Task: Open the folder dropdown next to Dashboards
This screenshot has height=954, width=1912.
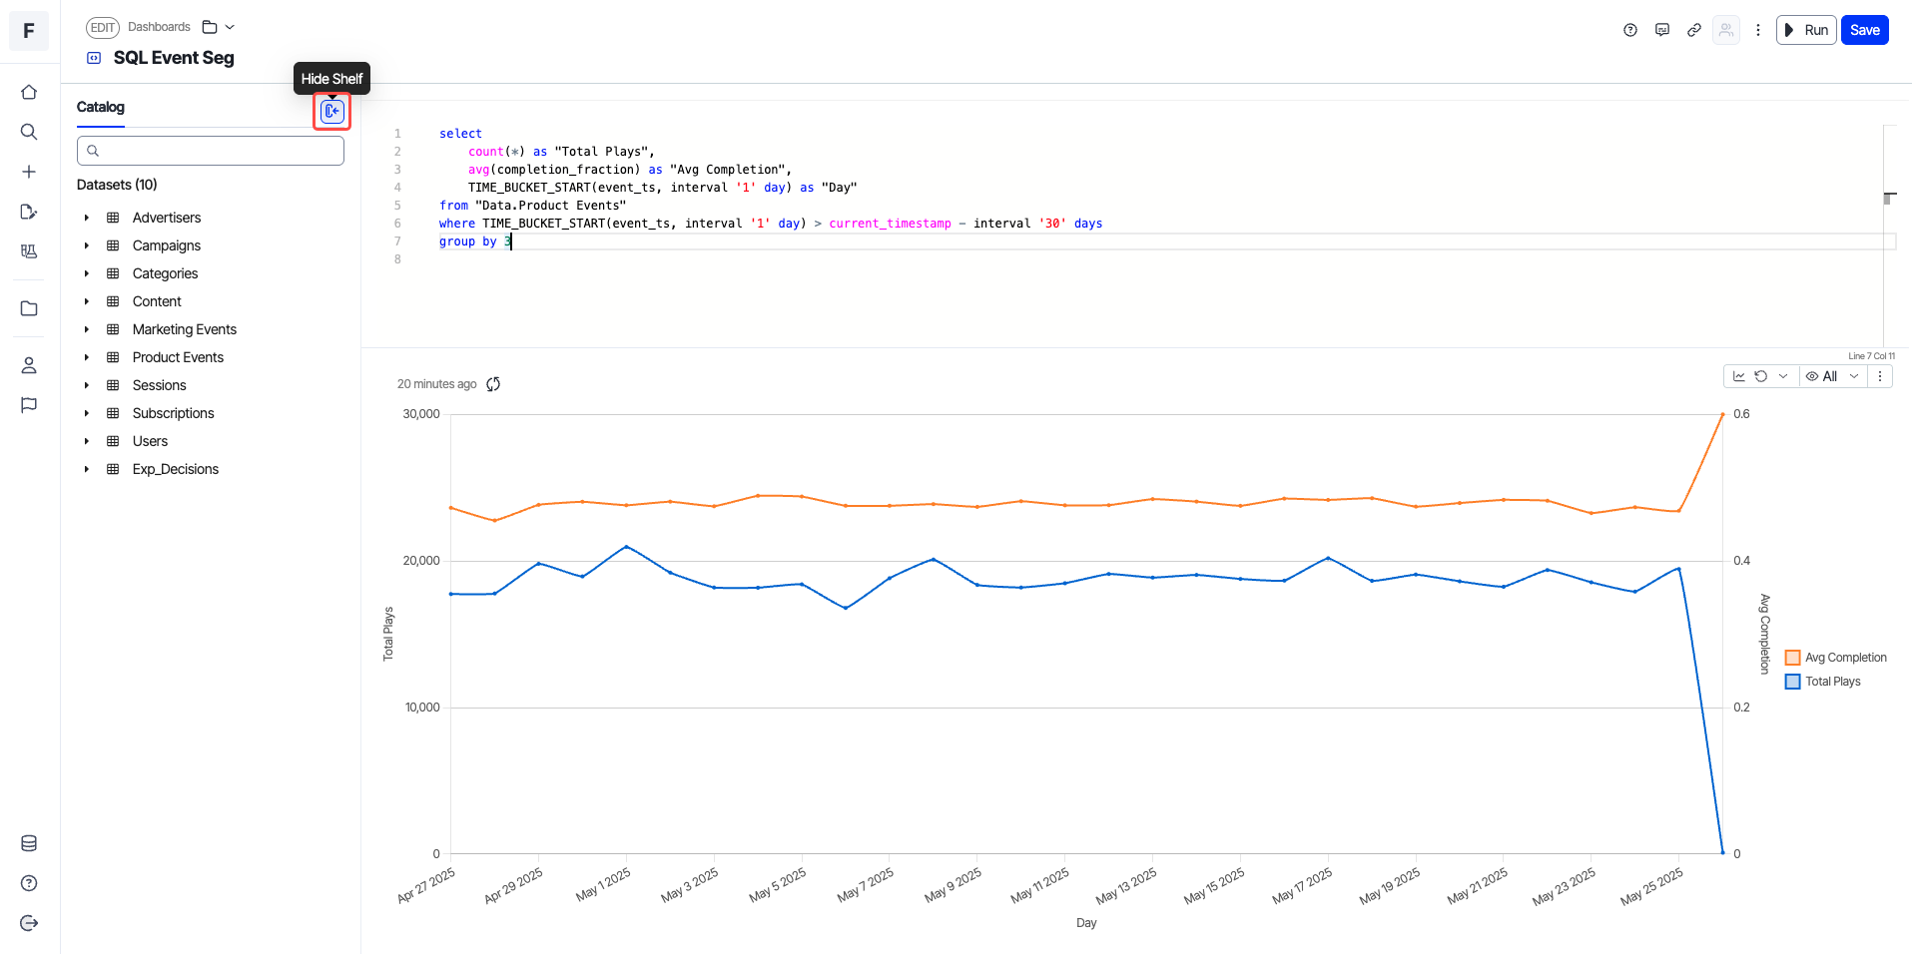Action: (x=219, y=27)
